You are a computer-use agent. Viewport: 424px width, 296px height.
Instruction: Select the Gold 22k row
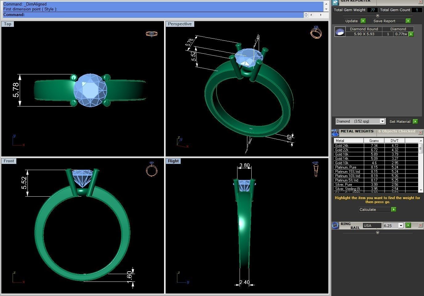click(376, 150)
